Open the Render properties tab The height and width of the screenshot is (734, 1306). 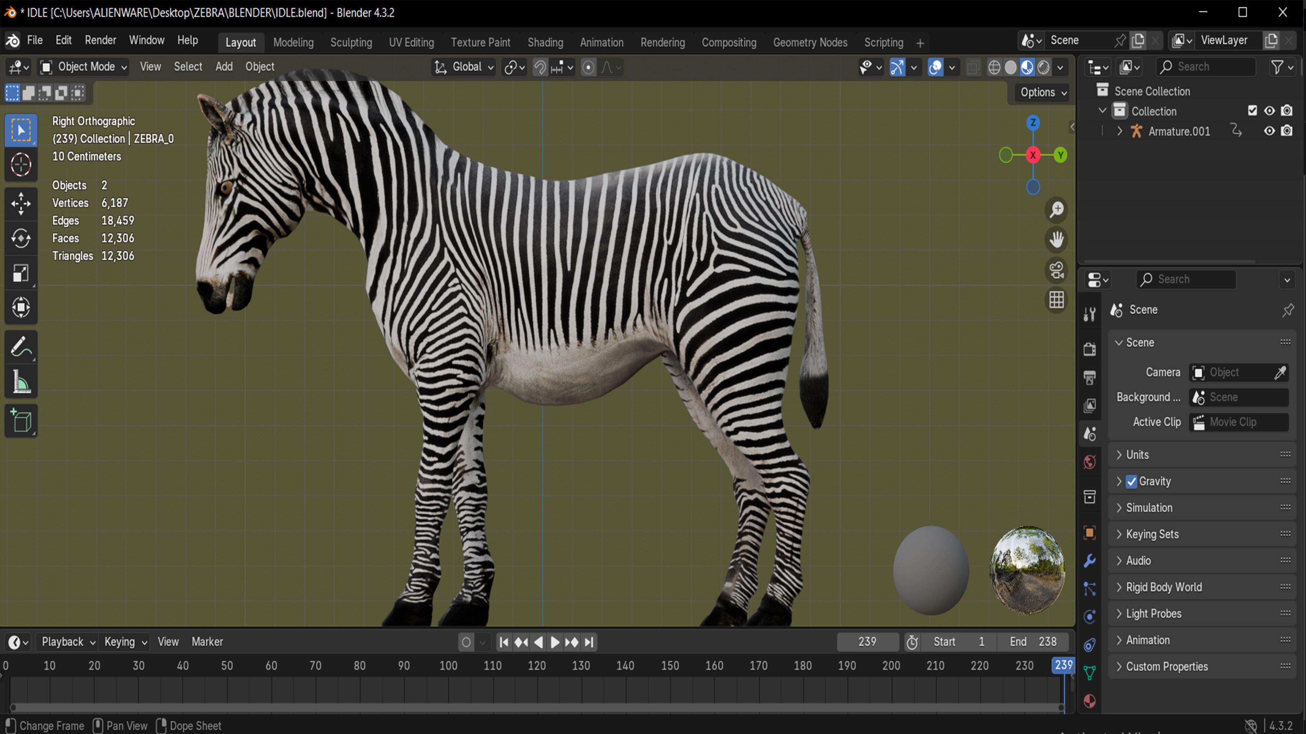[1089, 349]
